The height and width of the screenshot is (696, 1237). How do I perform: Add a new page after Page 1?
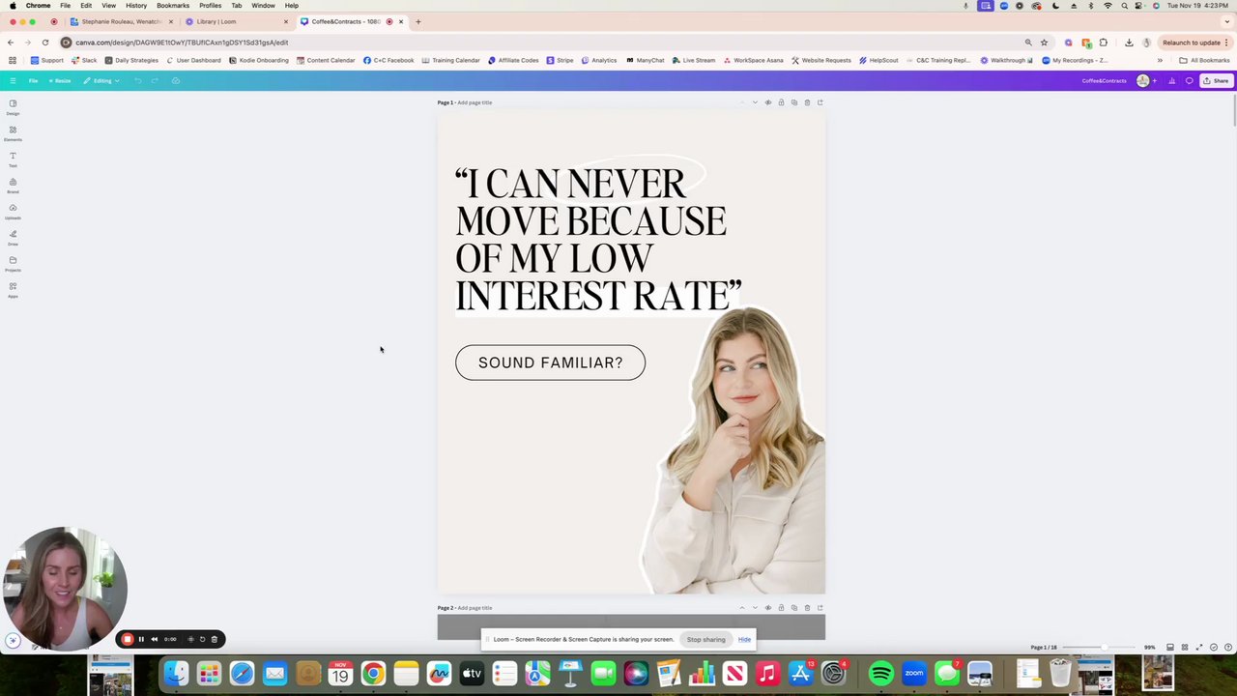point(820,102)
